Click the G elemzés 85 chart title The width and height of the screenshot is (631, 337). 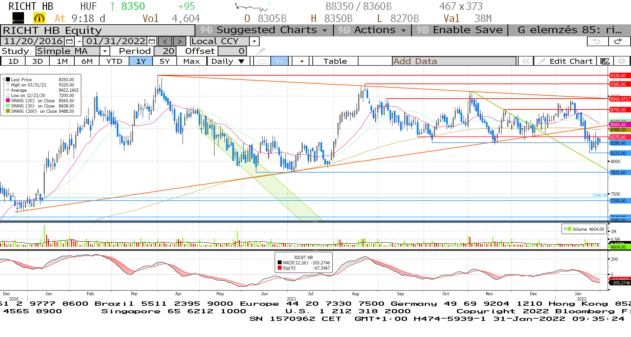[x=570, y=30]
